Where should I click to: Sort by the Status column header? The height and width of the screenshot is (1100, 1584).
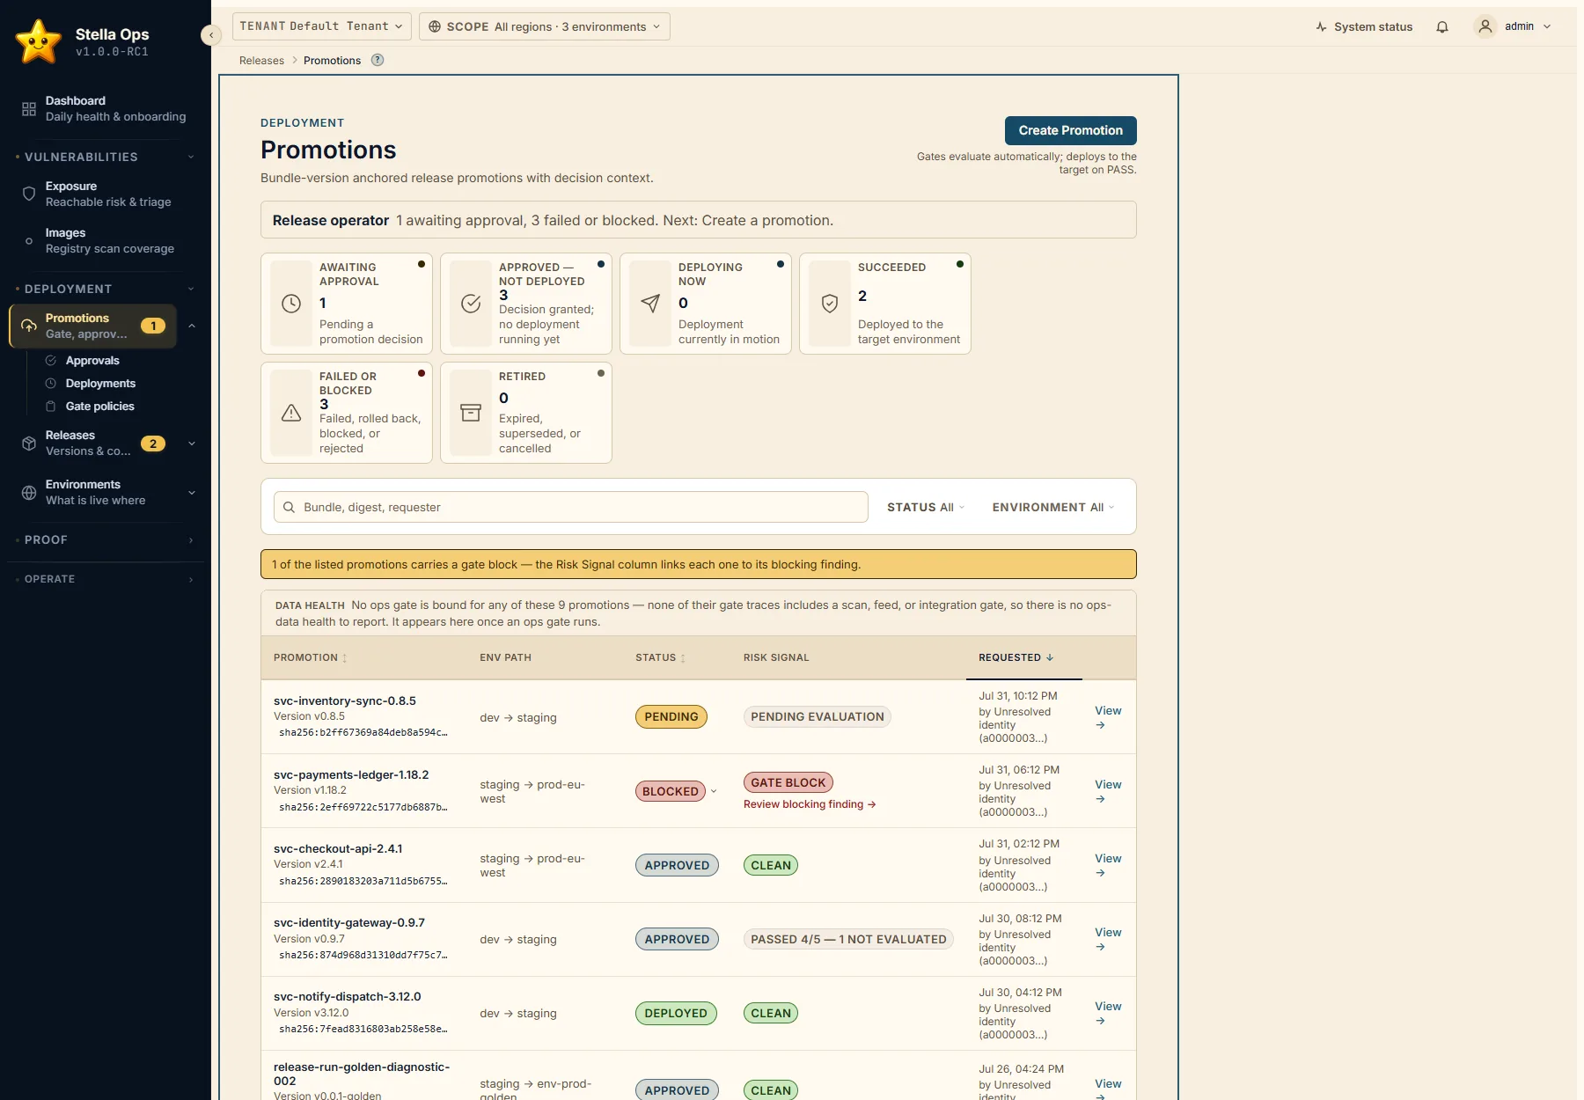pos(660,657)
